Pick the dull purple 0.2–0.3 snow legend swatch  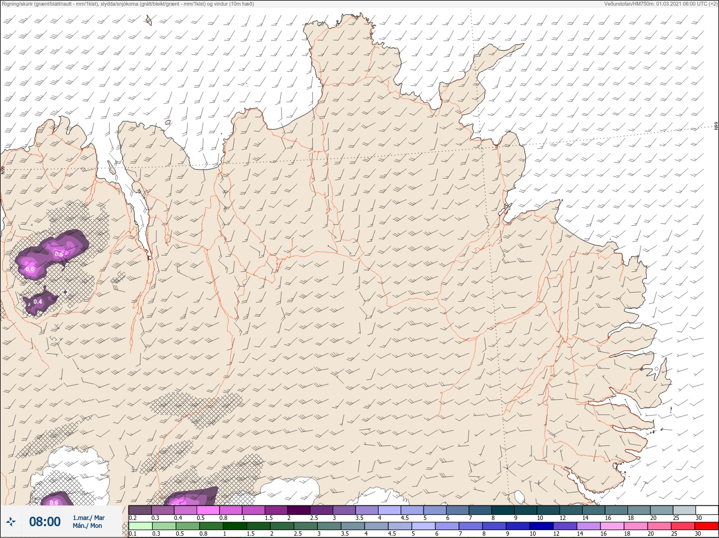(x=140, y=510)
